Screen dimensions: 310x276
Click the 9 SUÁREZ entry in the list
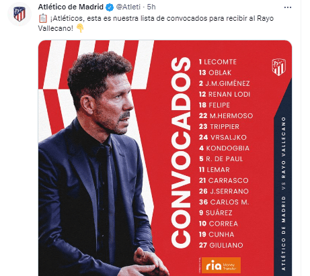coord(215,213)
